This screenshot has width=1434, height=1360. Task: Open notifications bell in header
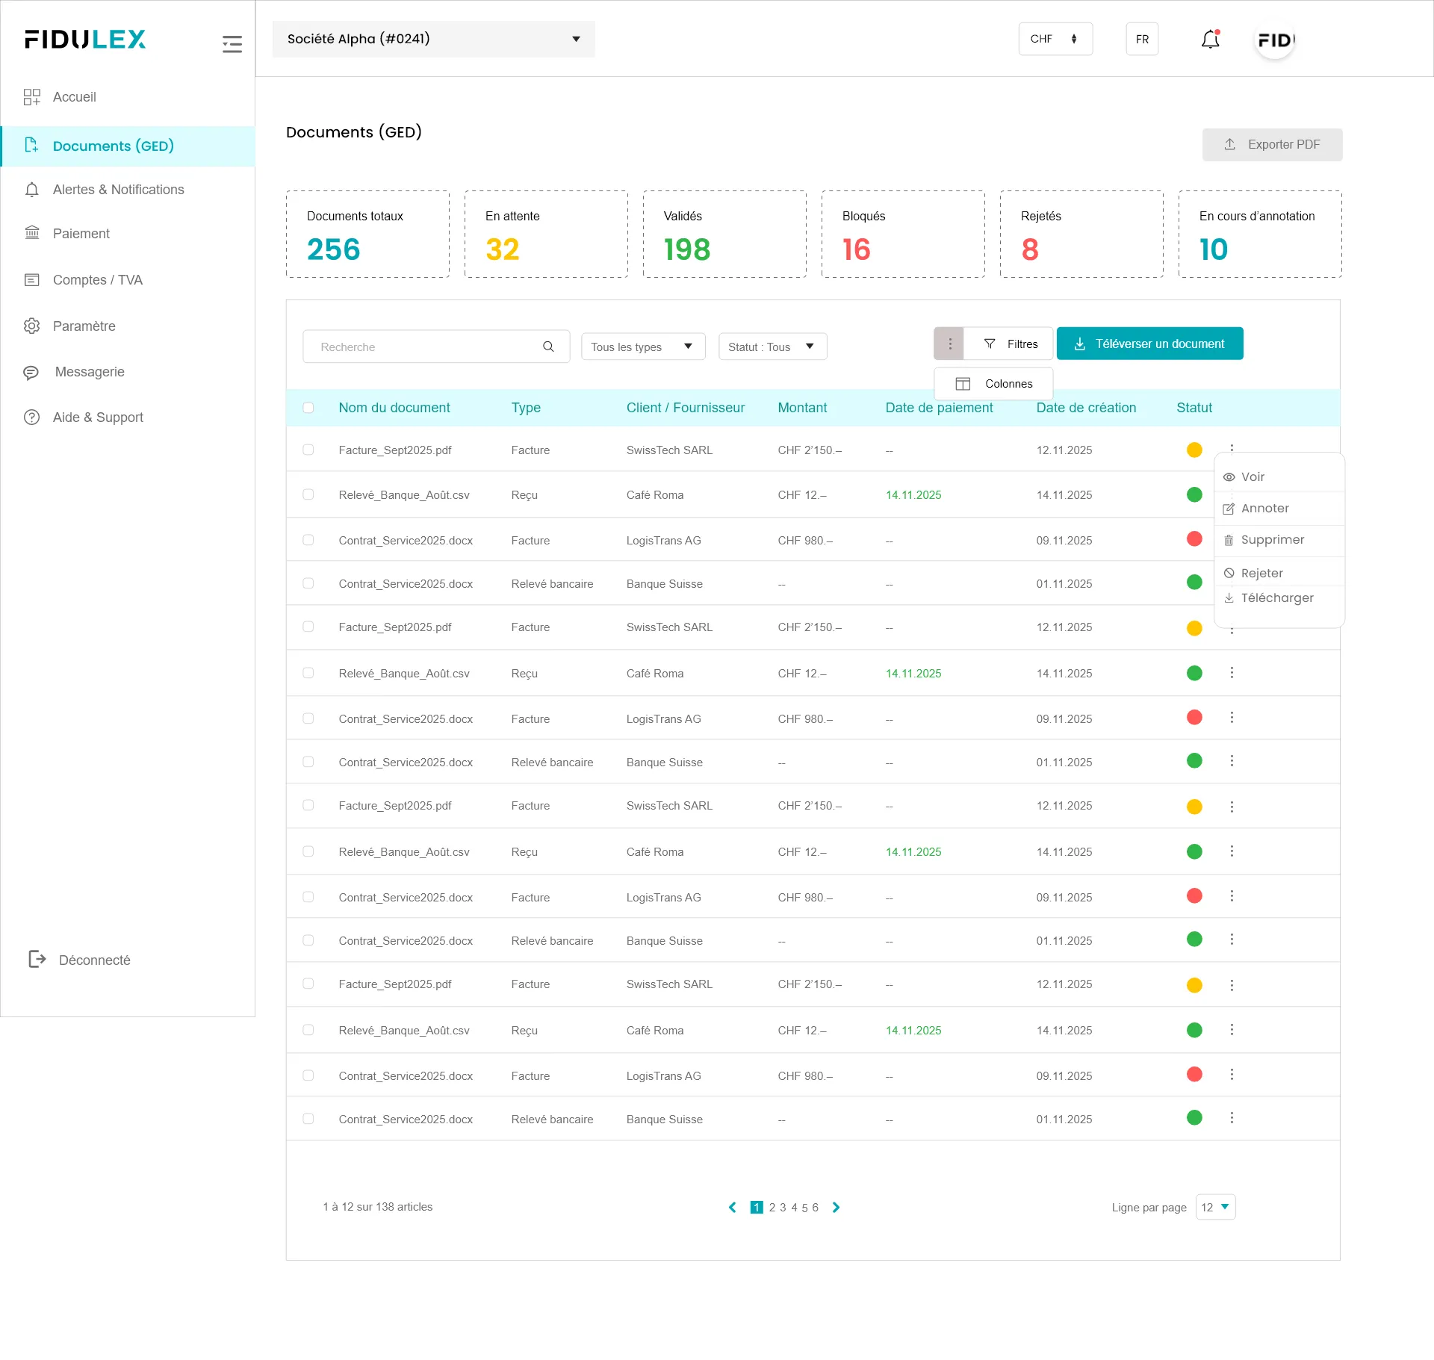(1210, 40)
